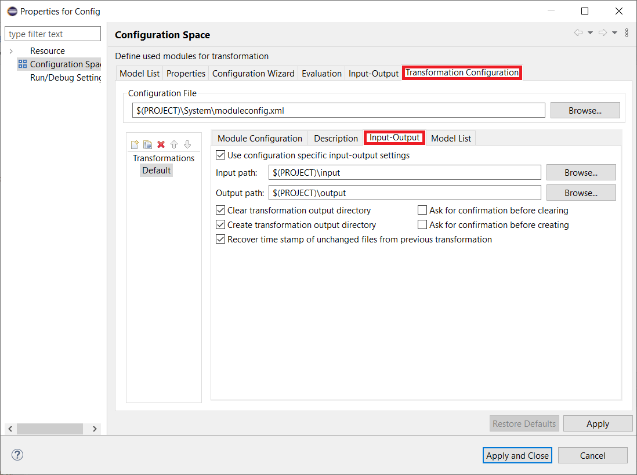Open the View Menu via three-dots icon
The width and height of the screenshot is (637, 475).
pos(627,32)
